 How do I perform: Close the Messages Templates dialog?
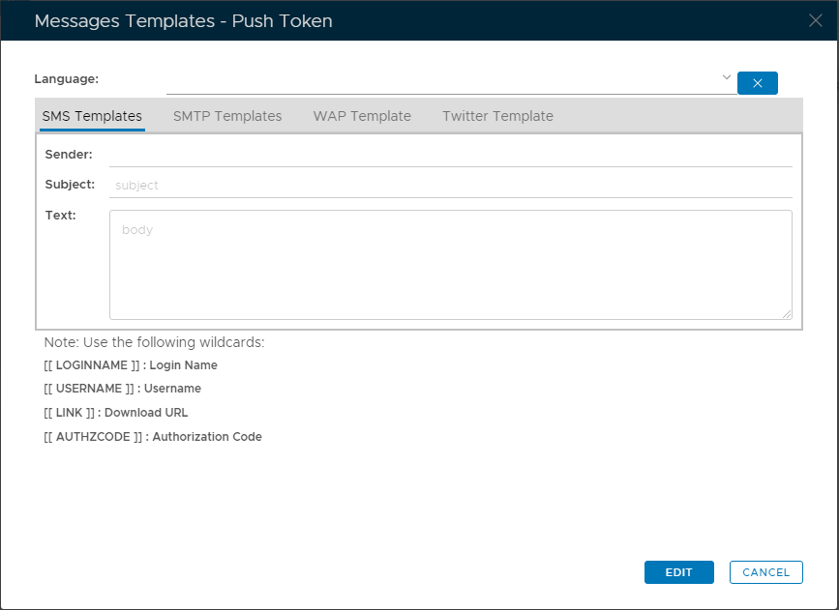815,20
